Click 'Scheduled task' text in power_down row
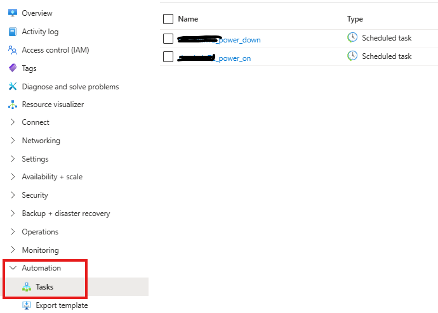 click(387, 37)
